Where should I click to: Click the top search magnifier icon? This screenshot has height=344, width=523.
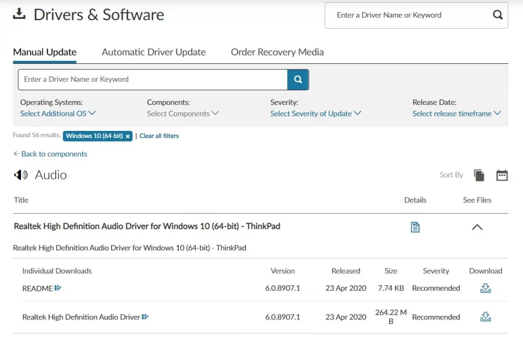click(497, 15)
